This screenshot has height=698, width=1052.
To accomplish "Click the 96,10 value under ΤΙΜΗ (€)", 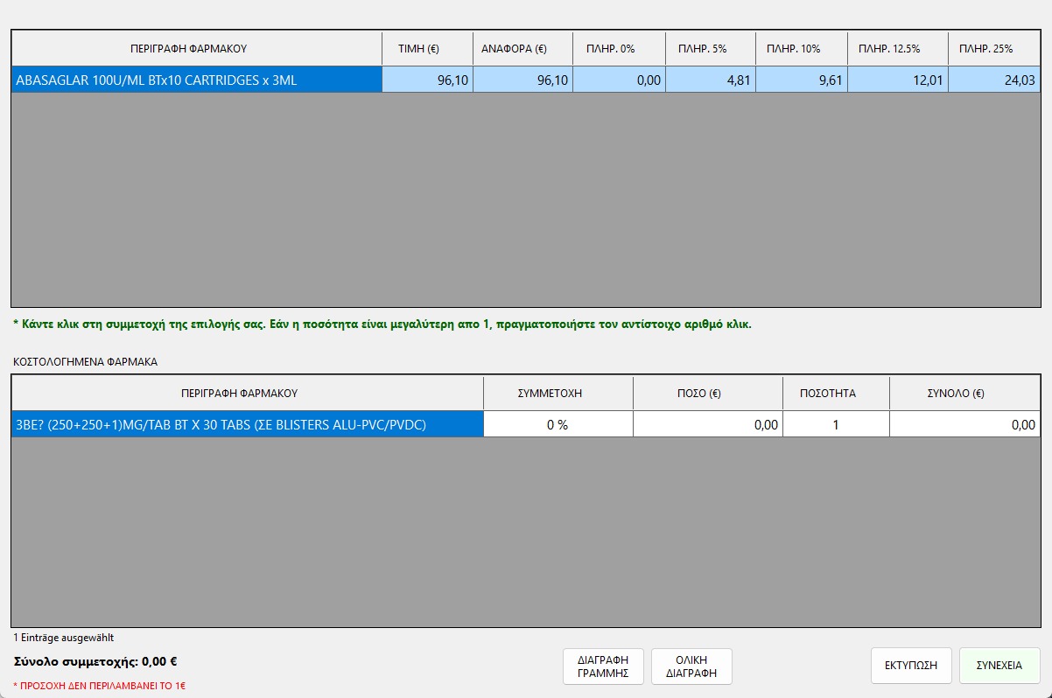I will [427, 80].
